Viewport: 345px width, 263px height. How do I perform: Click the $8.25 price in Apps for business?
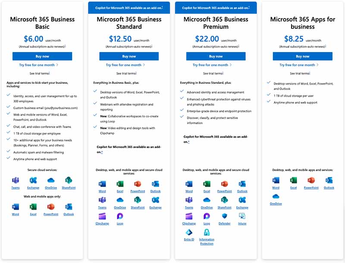tap(294, 39)
